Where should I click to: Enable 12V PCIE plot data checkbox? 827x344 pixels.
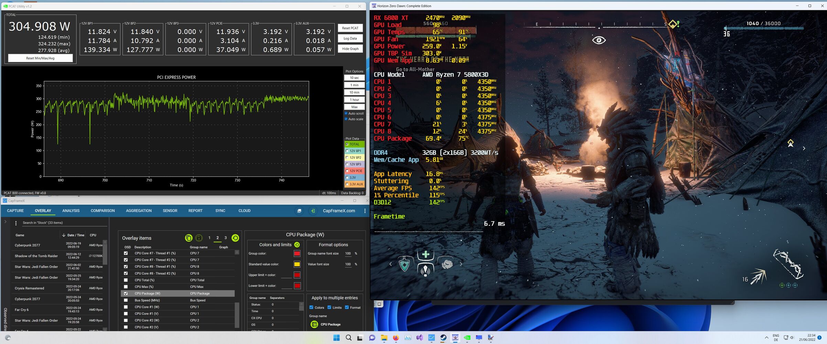coord(347,171)
